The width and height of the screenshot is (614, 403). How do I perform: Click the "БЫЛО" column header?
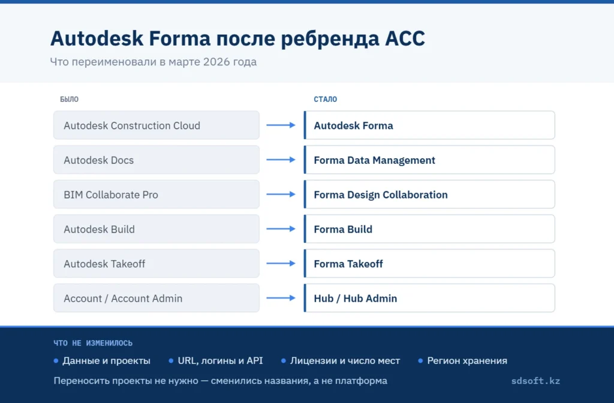70,100
